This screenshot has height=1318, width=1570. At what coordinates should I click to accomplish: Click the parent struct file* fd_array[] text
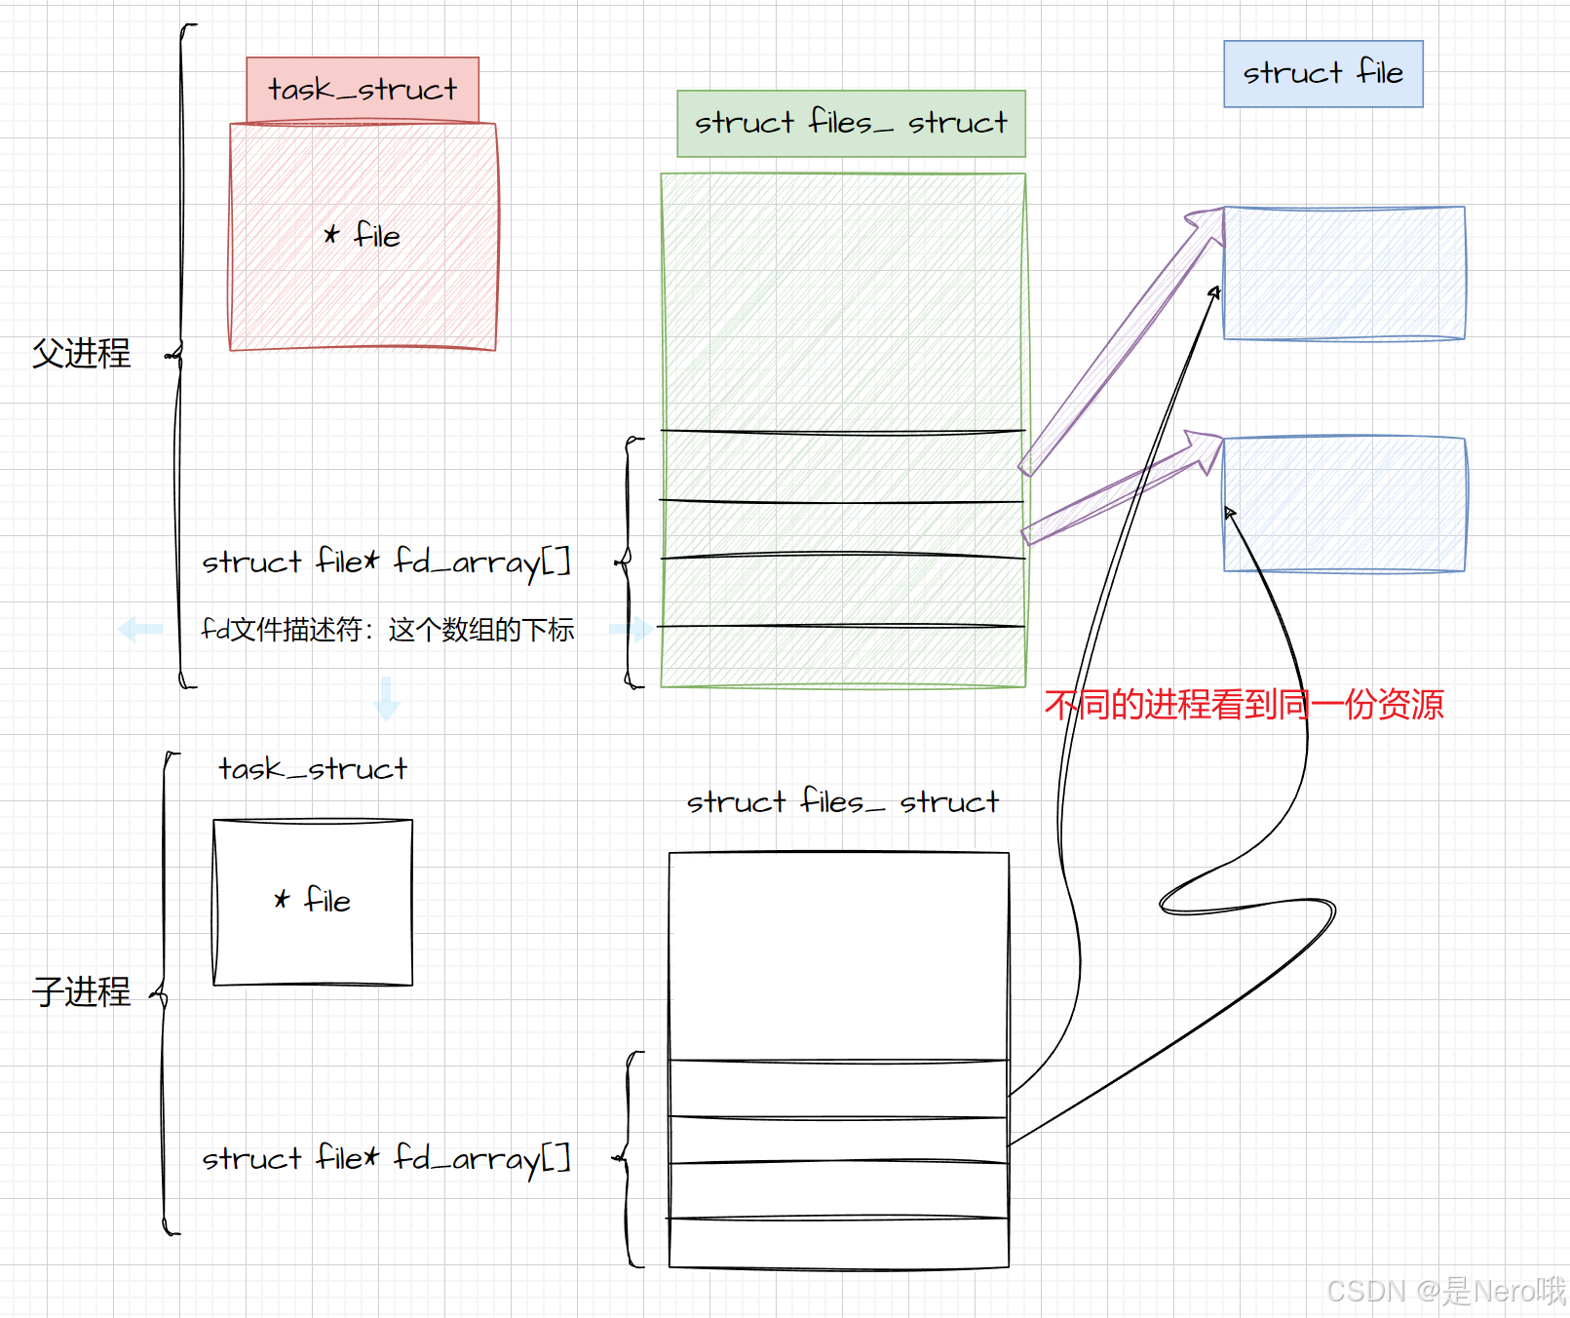(x=386, y=562)
